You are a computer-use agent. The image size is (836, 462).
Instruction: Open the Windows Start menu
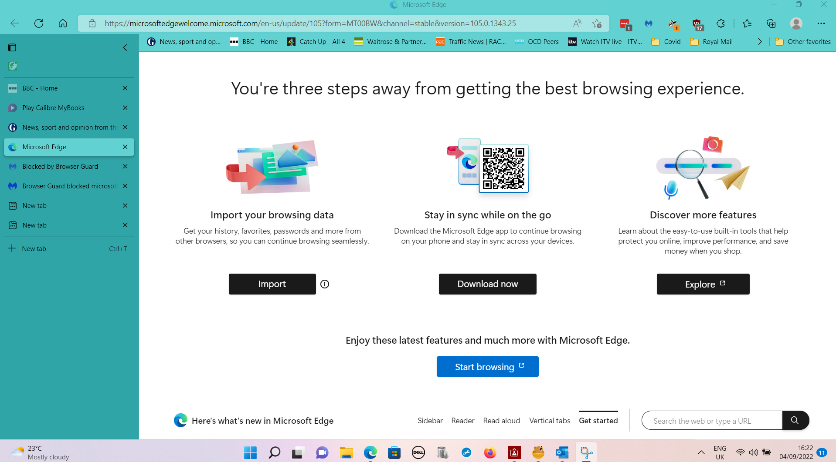[x=250, y=453]
